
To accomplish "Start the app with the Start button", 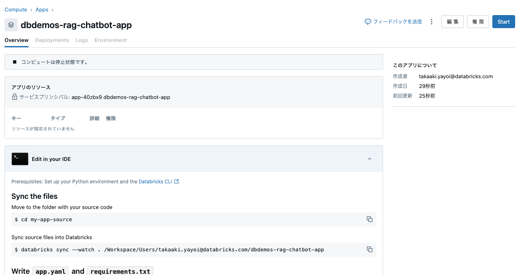I will [503, 22].
